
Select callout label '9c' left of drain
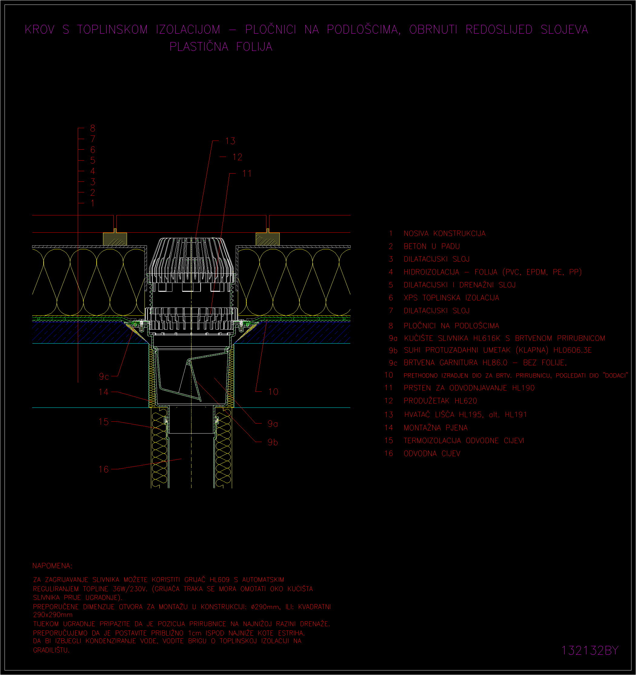(104, 377)
